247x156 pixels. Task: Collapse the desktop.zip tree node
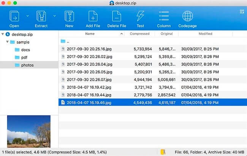point(3,34)
